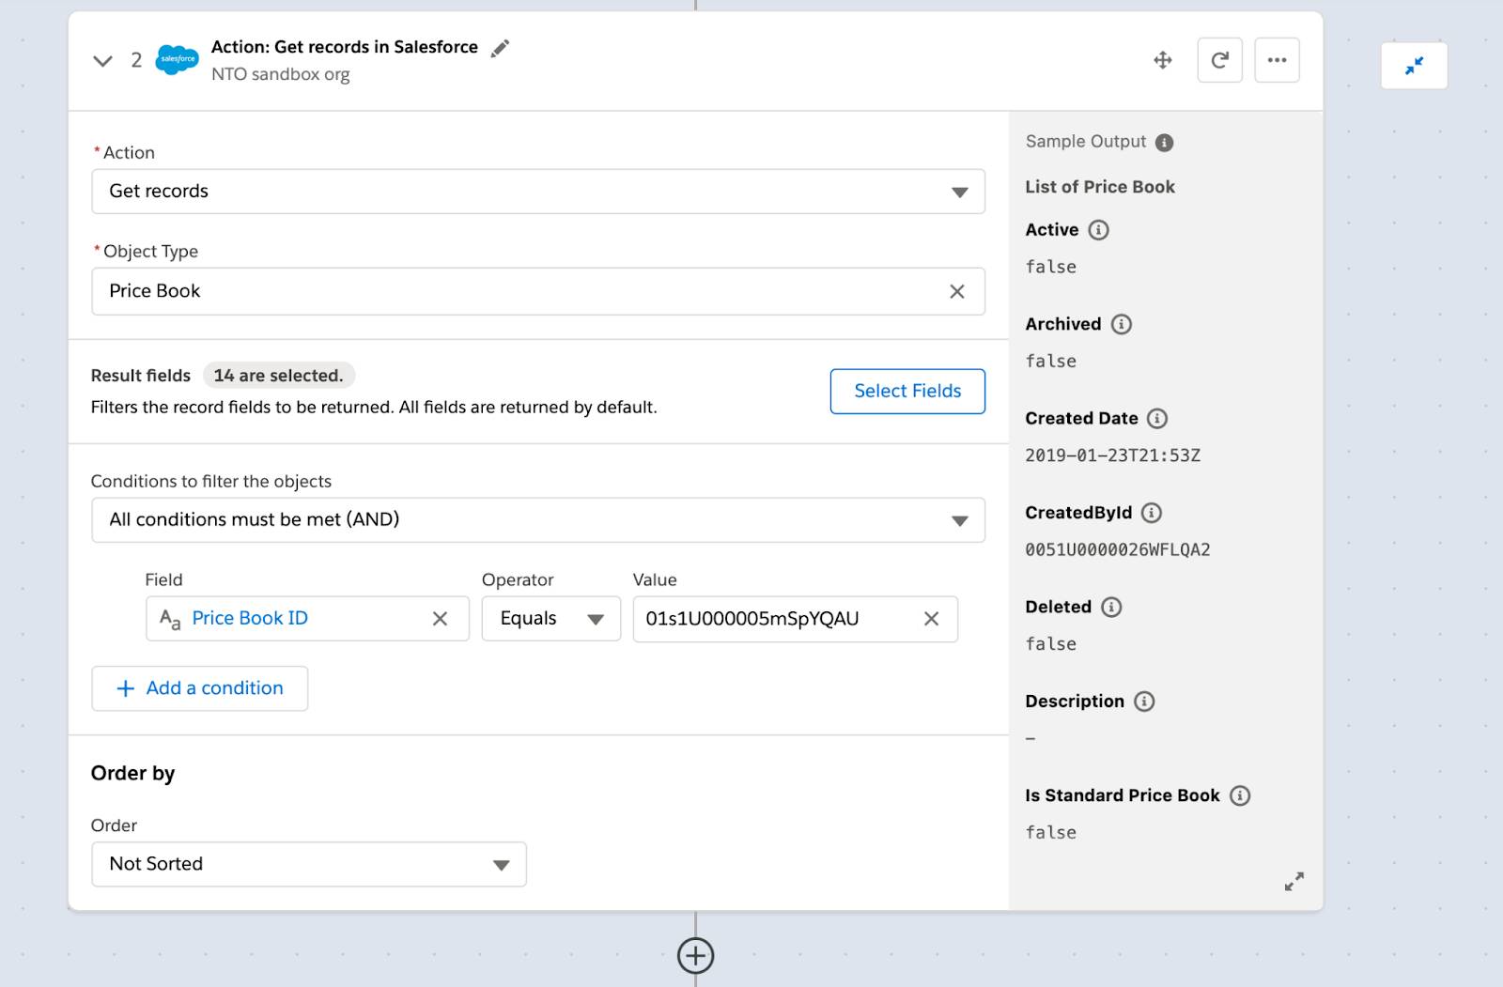The image size is (1503, 987).
Task: Open the conditions logic AND dropdown
Action: tap(538, 519)
